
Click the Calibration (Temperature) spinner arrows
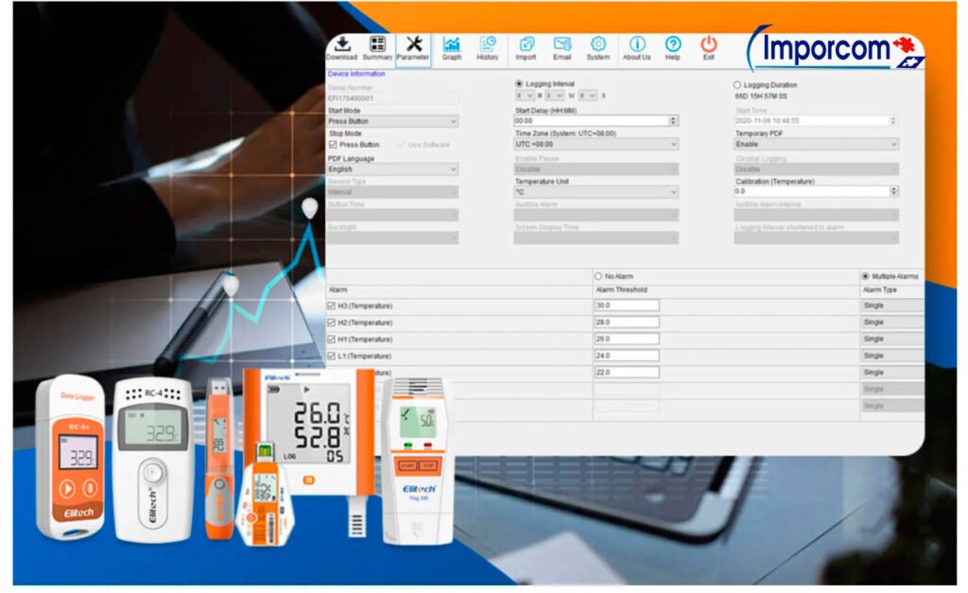click(894, 191)
